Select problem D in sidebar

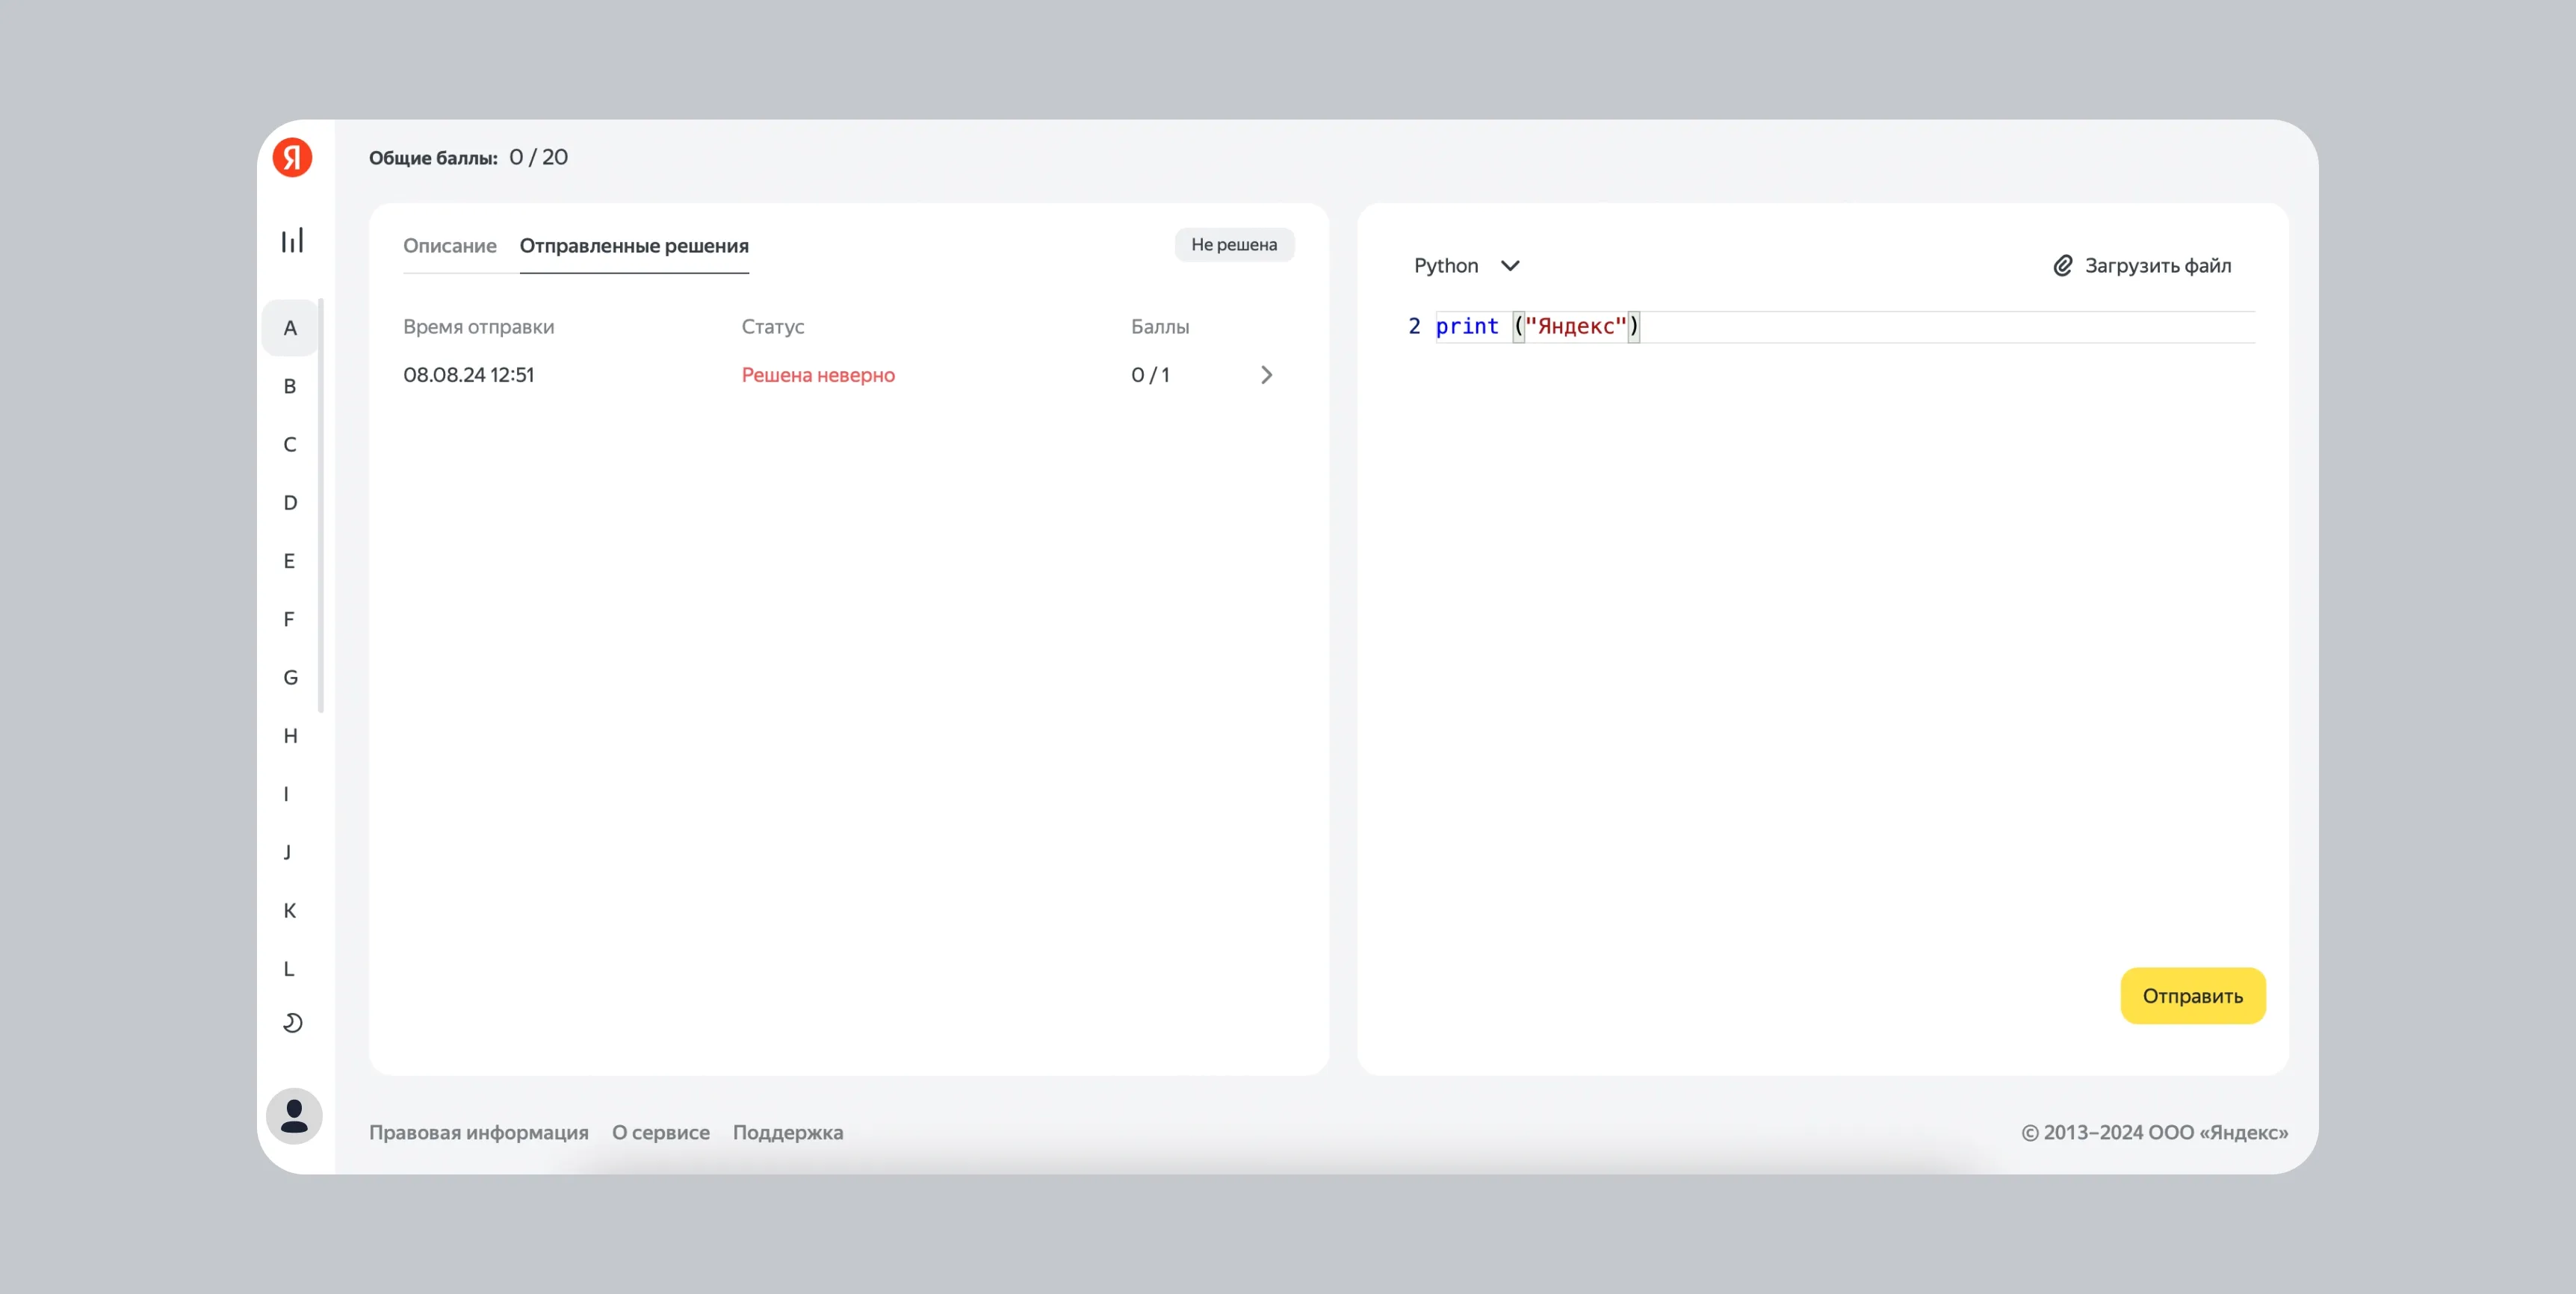click(x=290, y=503)
